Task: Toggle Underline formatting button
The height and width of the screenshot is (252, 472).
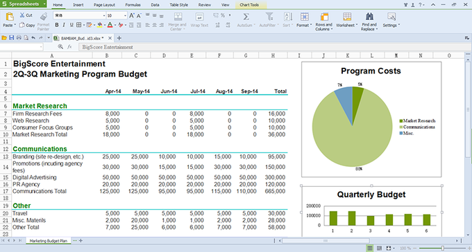Action: (x=71, y=25)
